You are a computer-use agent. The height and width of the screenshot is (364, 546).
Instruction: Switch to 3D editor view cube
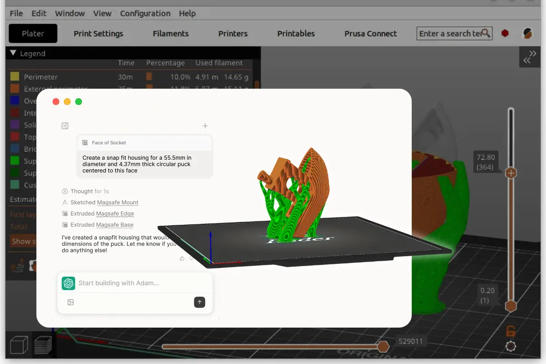pyautogui.click(x=19, y=345)
